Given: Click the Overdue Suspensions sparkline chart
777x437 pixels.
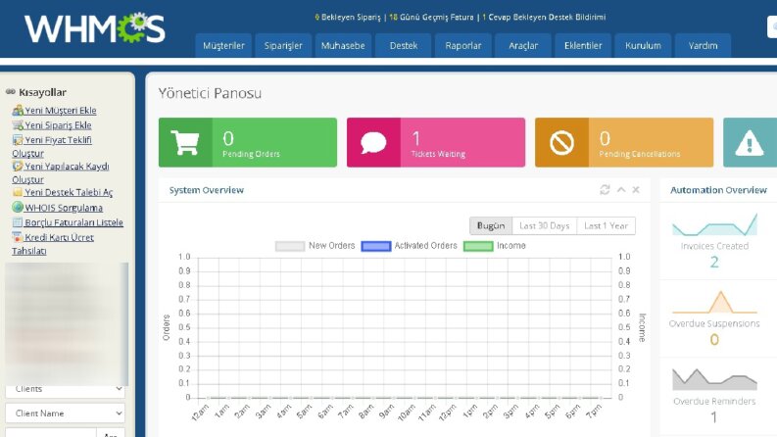Looking at the screenshot, I should click(714, 302).
